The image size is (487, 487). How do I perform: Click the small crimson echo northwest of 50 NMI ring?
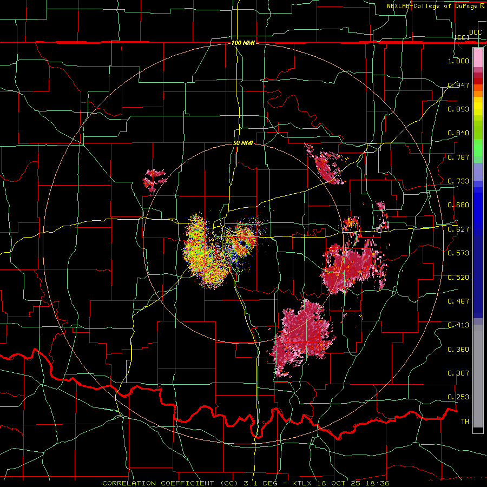click(x=154, y=180)
